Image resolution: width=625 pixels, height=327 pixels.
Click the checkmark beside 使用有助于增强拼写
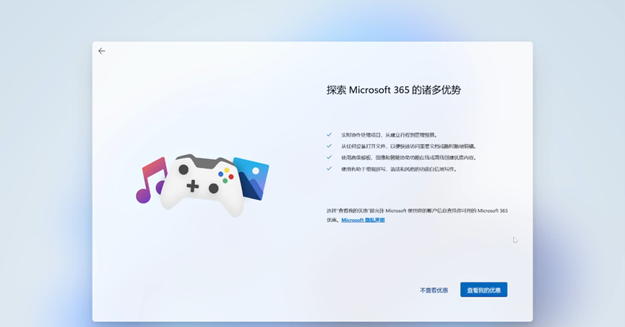click(329, 169)
